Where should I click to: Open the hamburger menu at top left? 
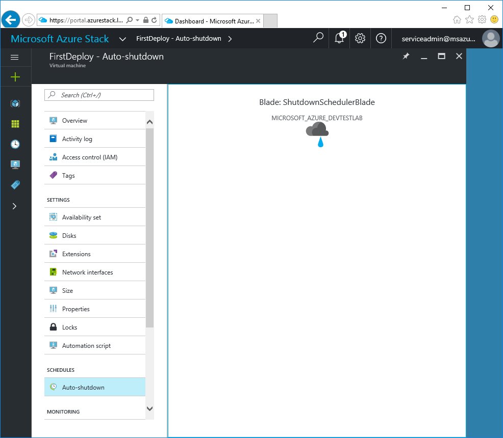14,57
